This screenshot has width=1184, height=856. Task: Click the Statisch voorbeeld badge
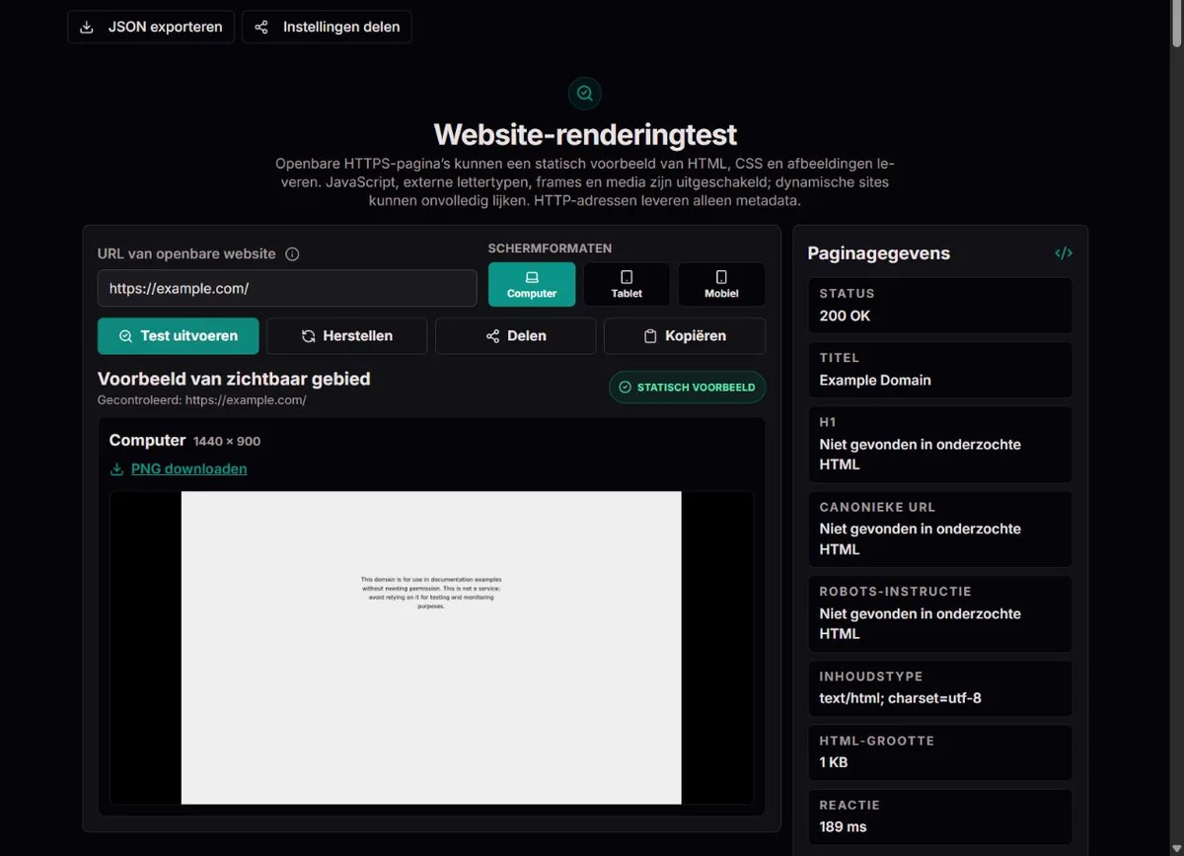coord(688,388)
